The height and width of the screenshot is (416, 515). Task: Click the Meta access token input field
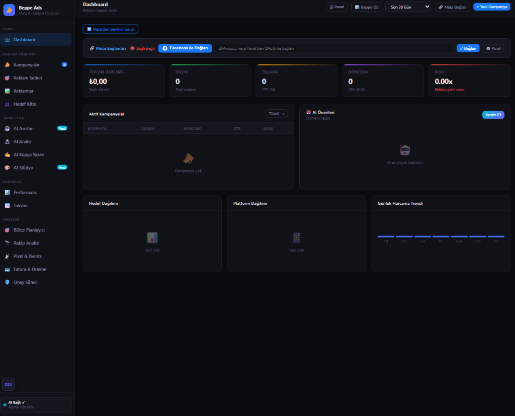pos(334,48)
